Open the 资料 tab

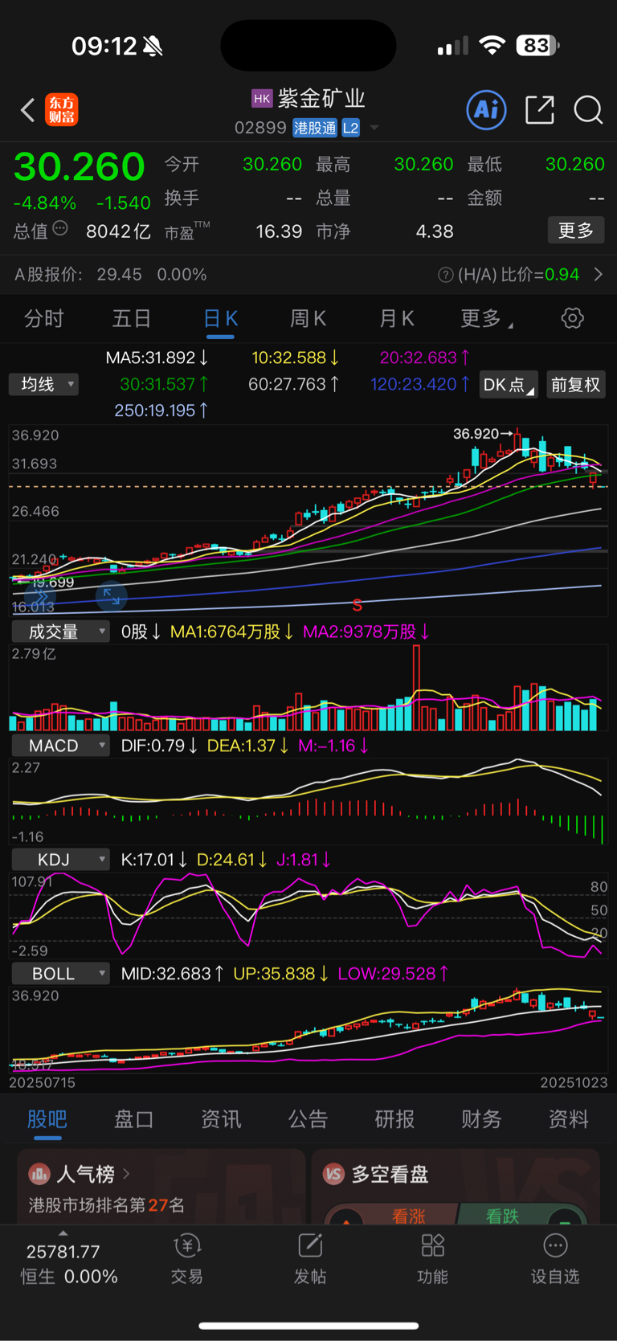tap(568, 1119)
